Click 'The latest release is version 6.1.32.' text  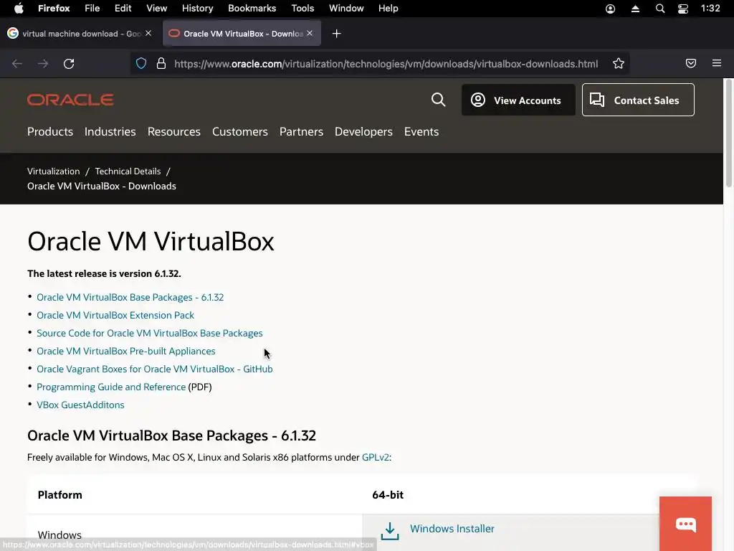[x=104, y=273]
